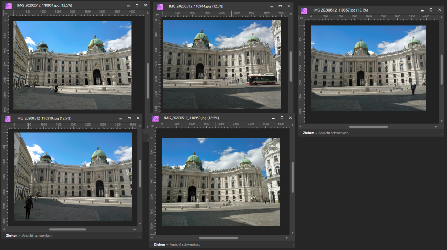Screen dimensions: 447x250
Task: Maximize the IMG_20200512_110959.jpg window
Action: point(282,118)
